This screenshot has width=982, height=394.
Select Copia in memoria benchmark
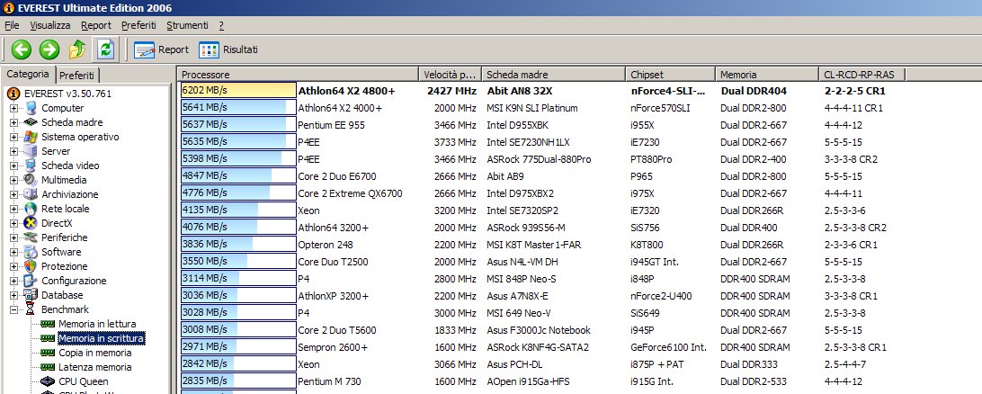[x=94, y=353]
